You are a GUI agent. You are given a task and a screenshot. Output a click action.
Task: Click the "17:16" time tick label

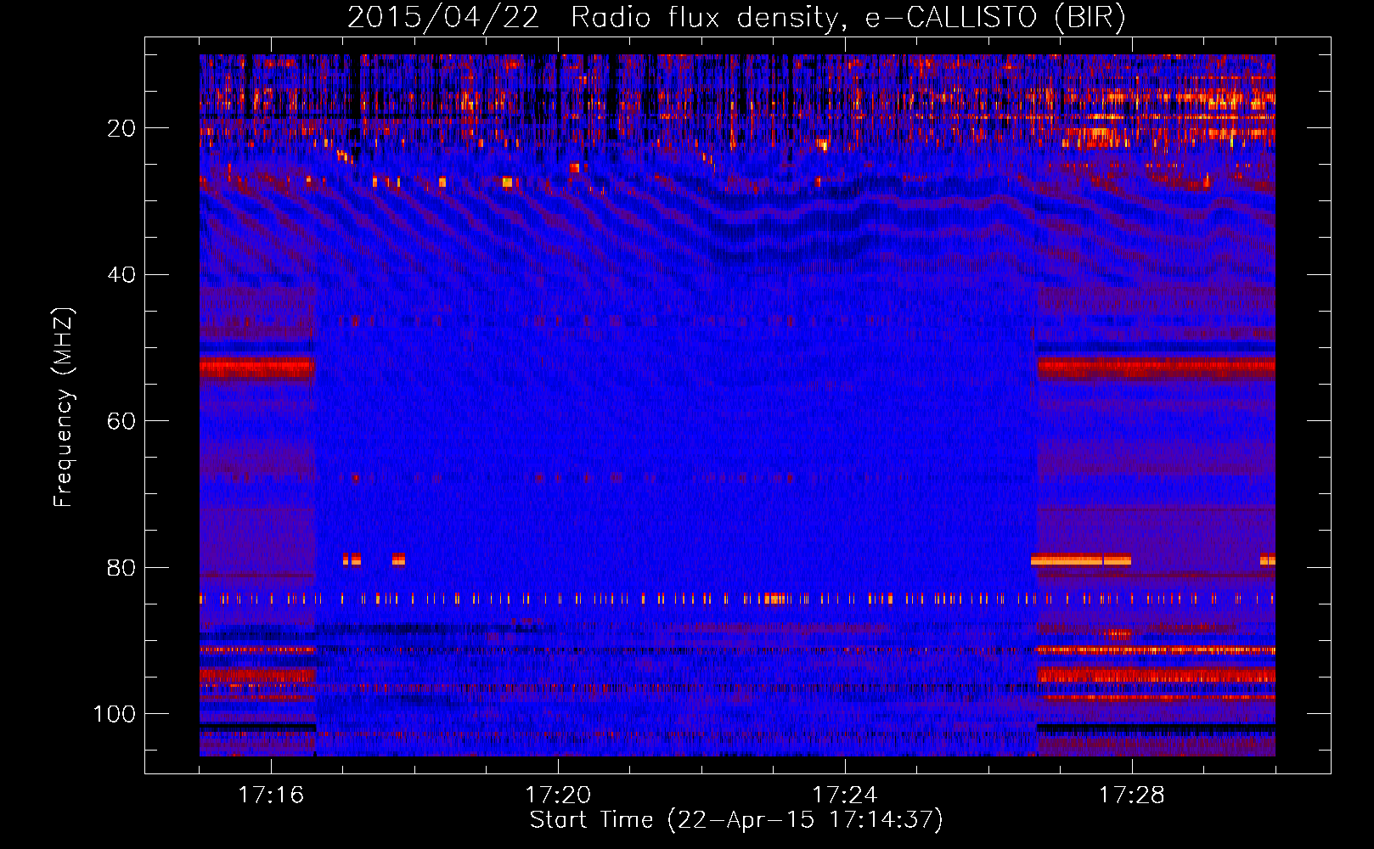pos(271,795)
